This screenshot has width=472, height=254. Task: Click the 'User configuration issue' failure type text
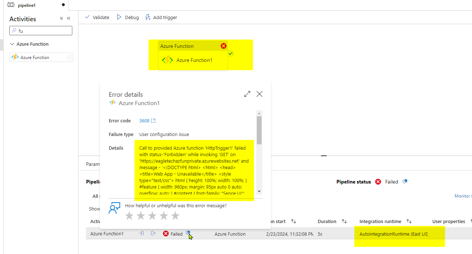click(x=164, y=134)
